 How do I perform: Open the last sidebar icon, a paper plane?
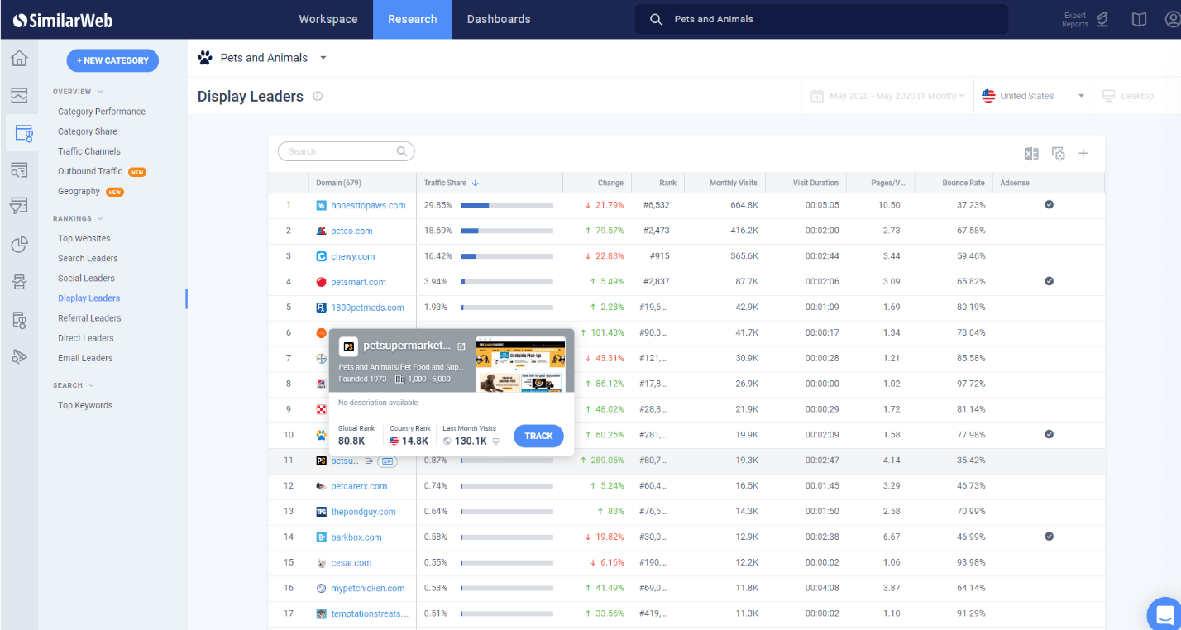tap(19, 356)
